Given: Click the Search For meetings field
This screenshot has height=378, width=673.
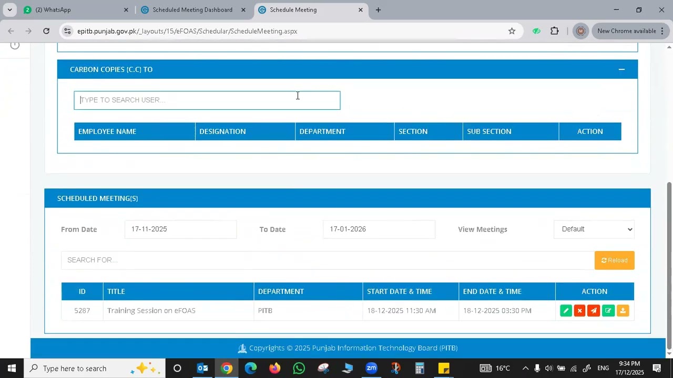Looking at the screenshot, I should pos(328,260).
